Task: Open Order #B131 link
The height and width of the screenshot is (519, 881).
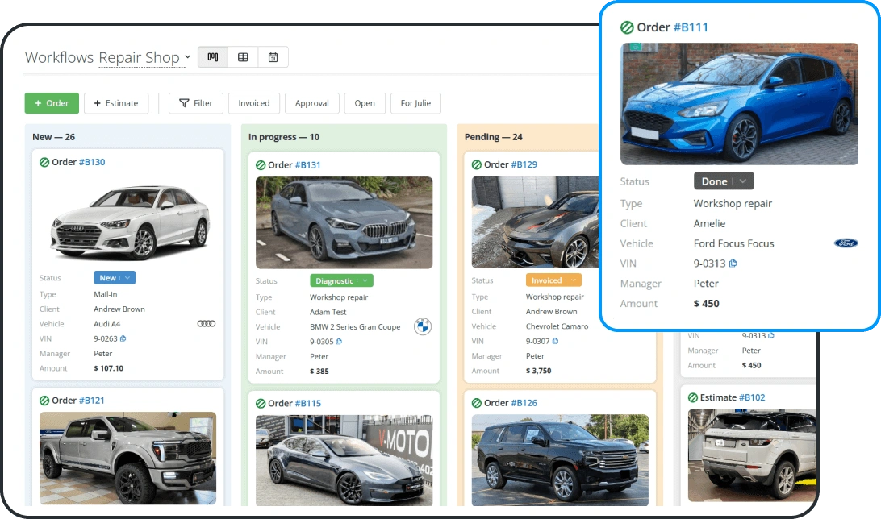Action: (307, 165)
